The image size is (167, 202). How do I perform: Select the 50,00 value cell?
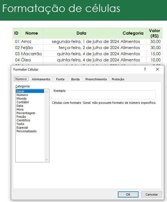click(154, 42)
